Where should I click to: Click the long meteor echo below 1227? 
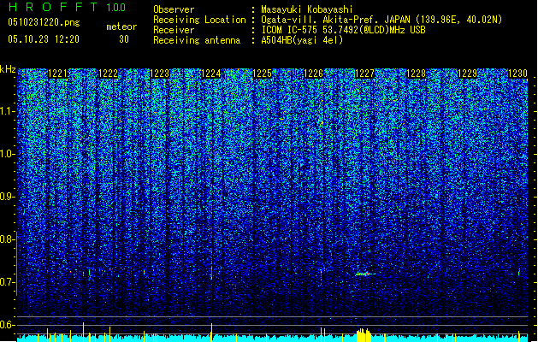(364, 274)
